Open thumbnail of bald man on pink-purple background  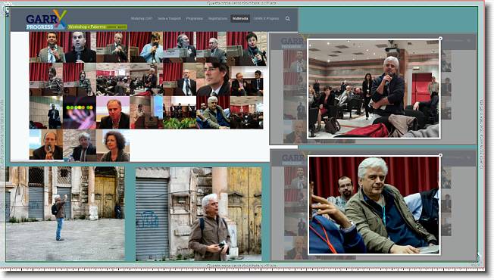tap(113, 112)
